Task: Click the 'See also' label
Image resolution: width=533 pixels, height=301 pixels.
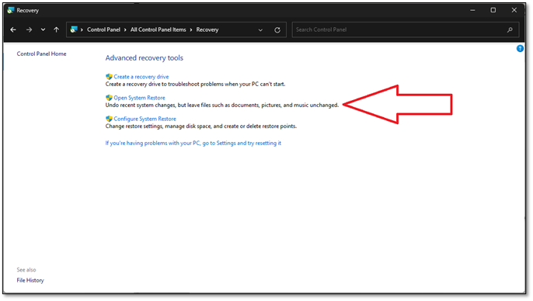Action: [26, 270]
